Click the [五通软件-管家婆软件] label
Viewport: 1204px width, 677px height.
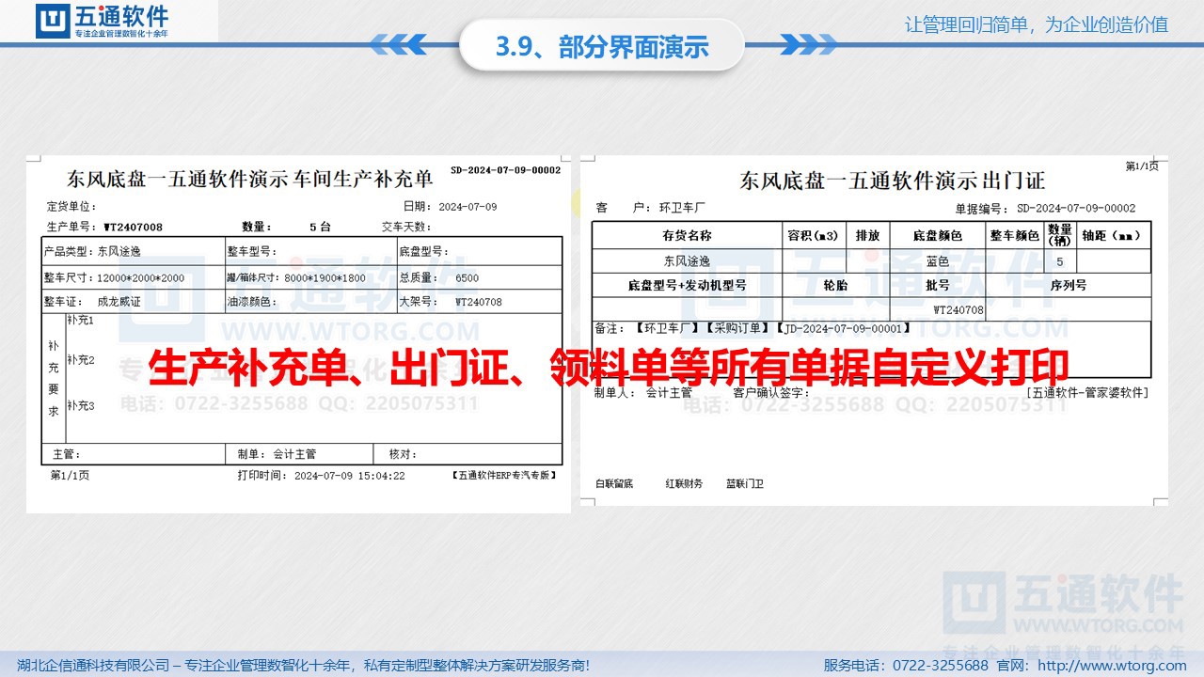click(1087, 393)
